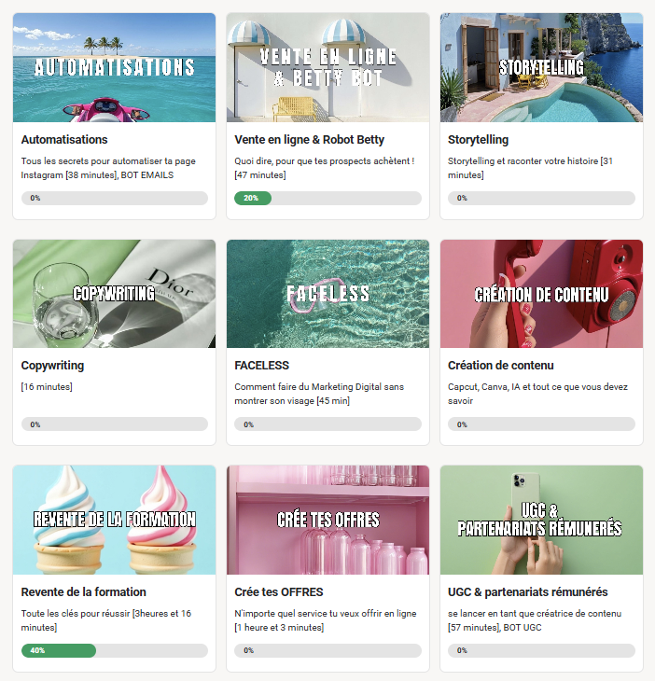
Task: Click the 20% progress bar on Vente en ligne
Action: coord(327,198)
